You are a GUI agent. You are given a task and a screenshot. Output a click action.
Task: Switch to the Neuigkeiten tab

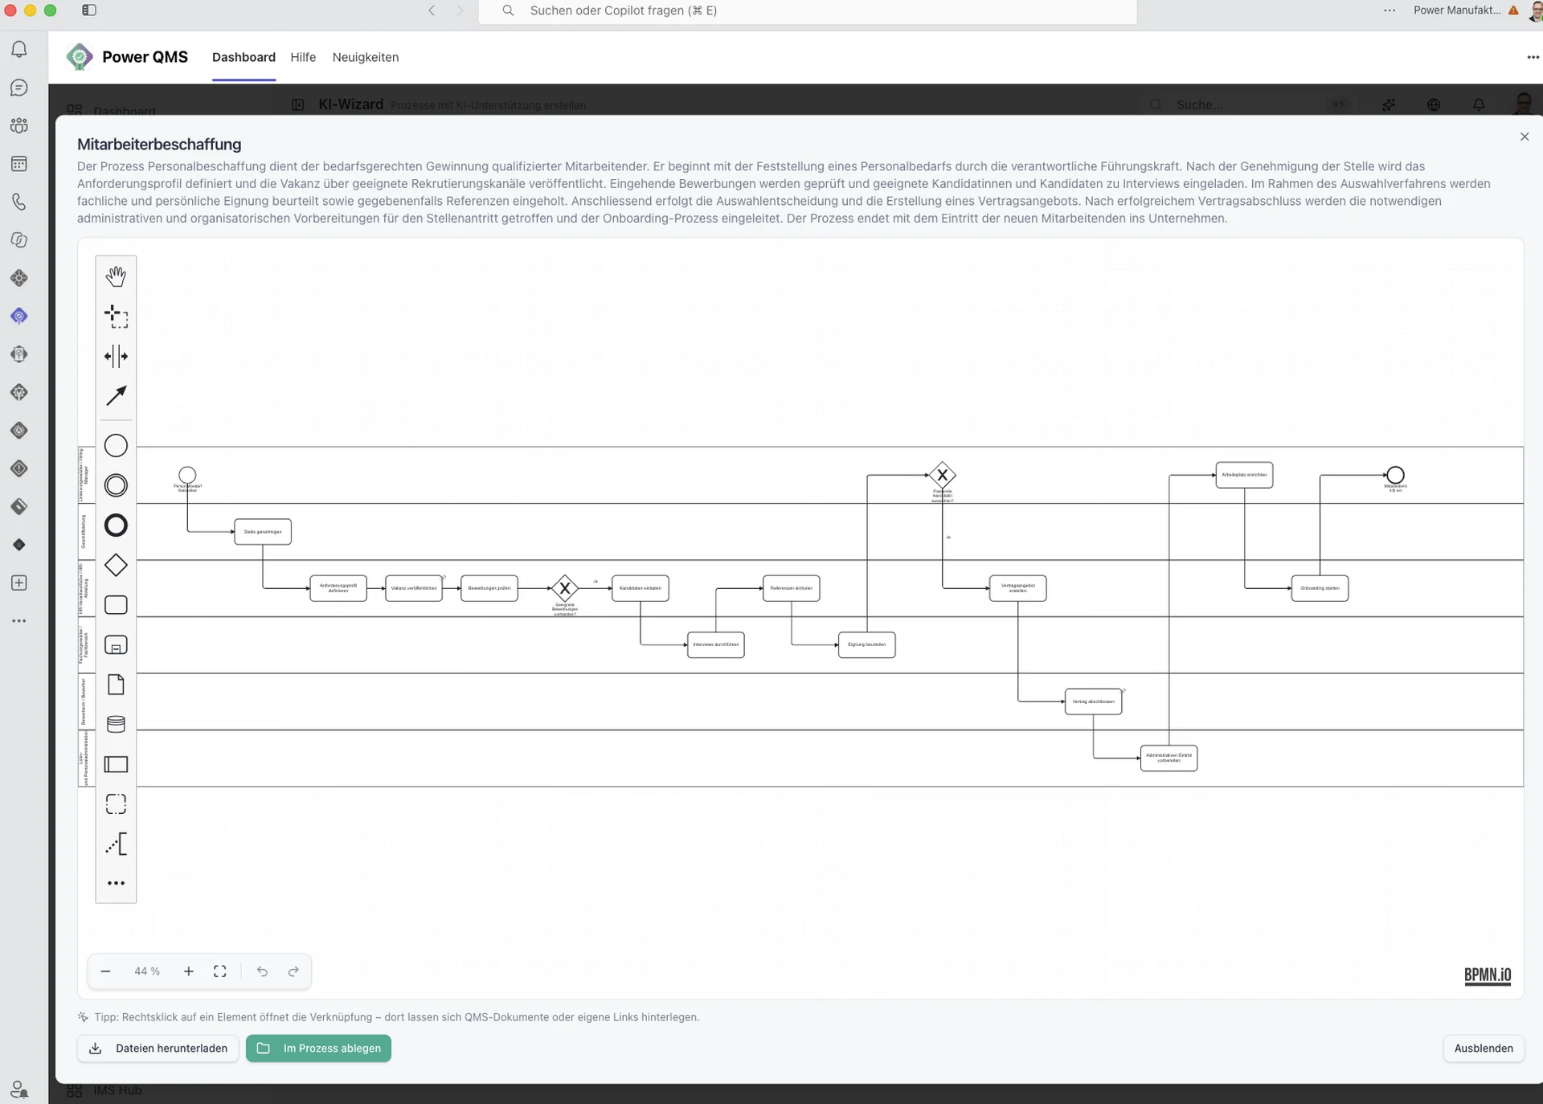(x=366, y=57)
